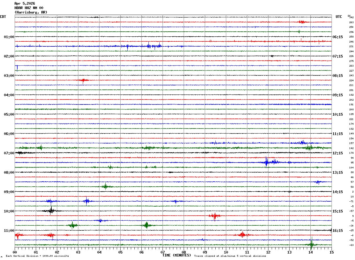The height and width of the screenshot is (260, 355).
Task: Click the 08:15 UTC time label
Action: point(338,76)
